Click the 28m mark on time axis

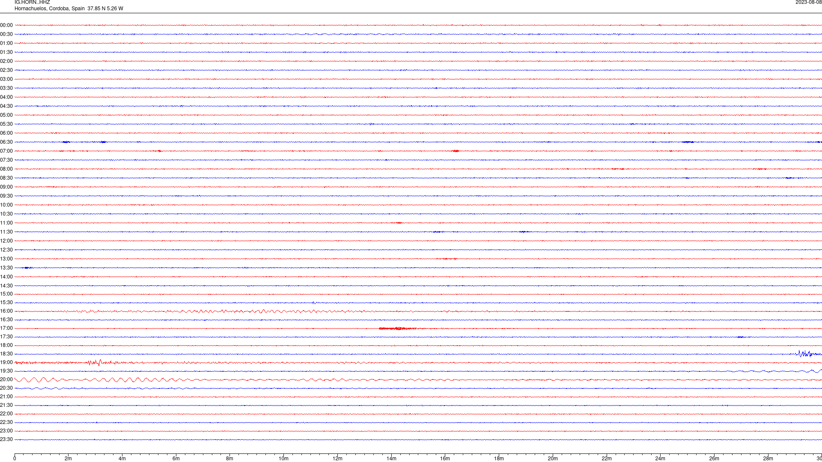768,459
